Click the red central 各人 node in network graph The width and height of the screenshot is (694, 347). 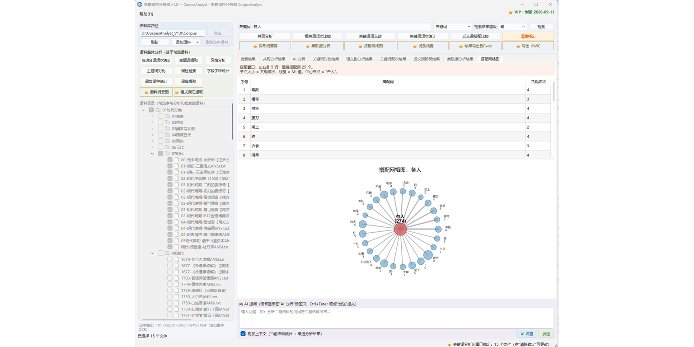(x=400, y=229)
